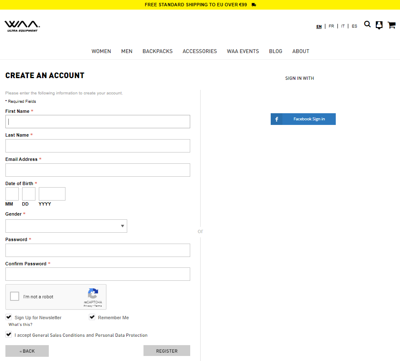
Task: Open the search magnifier icon
Action: [x=367, y=24]
